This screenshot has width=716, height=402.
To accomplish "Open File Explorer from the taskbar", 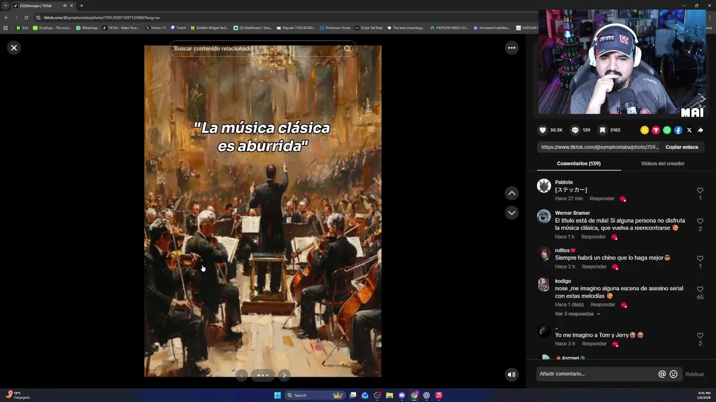I will click(389, 395).
